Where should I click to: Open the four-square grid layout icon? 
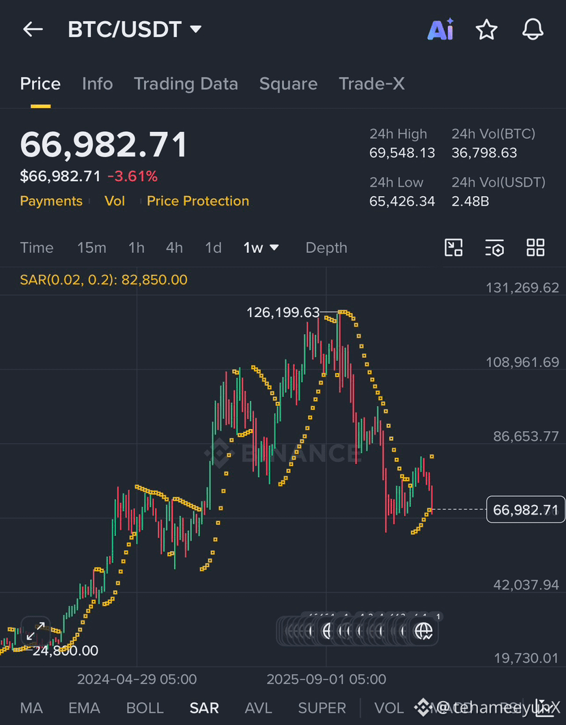pyautogui.click(x=535, y=248)
